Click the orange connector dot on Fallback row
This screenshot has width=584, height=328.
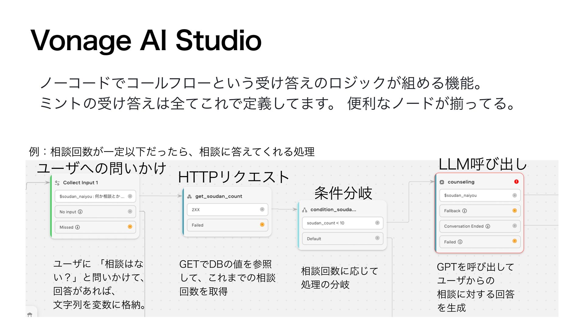click(x=515, y=210)
